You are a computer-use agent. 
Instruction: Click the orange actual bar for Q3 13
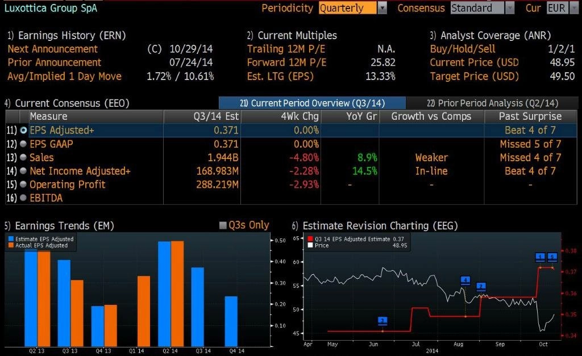(x=77, y=313)
